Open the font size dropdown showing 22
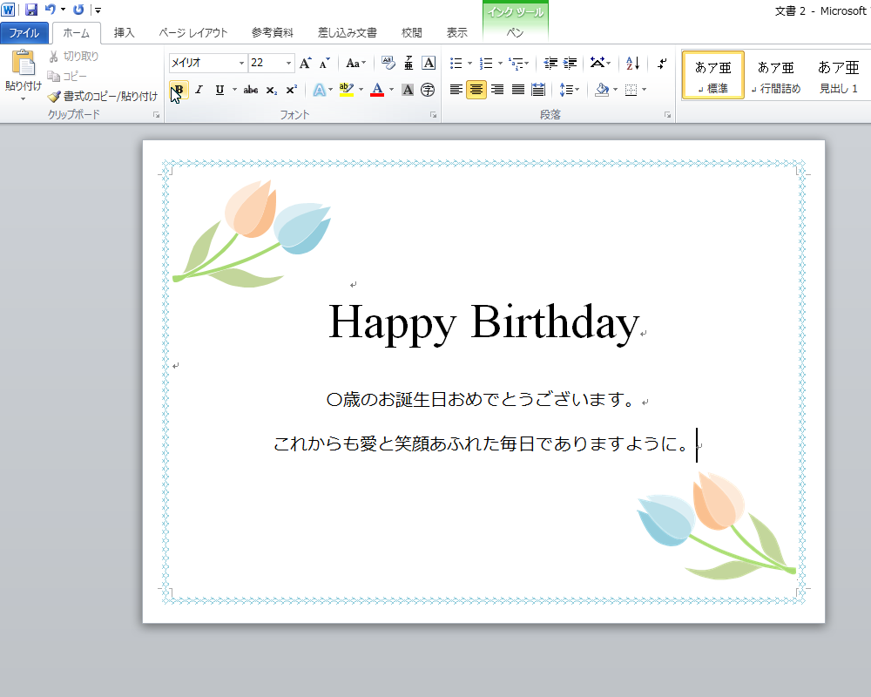The image size is (871, 697). pos(288,63)
